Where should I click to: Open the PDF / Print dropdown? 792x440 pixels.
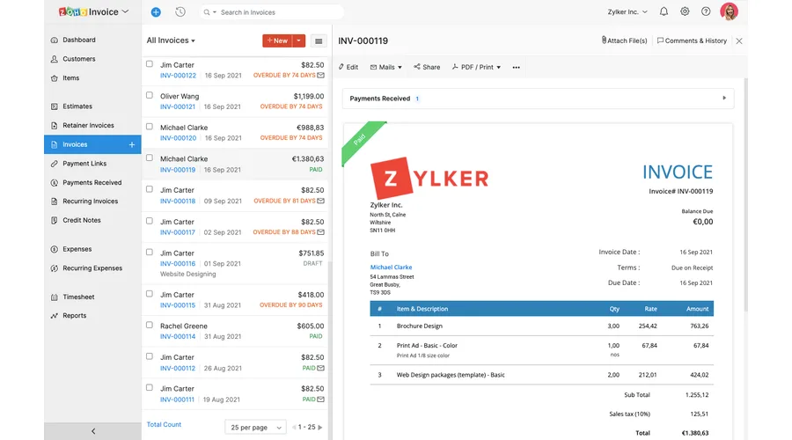[x=476, y=67]
